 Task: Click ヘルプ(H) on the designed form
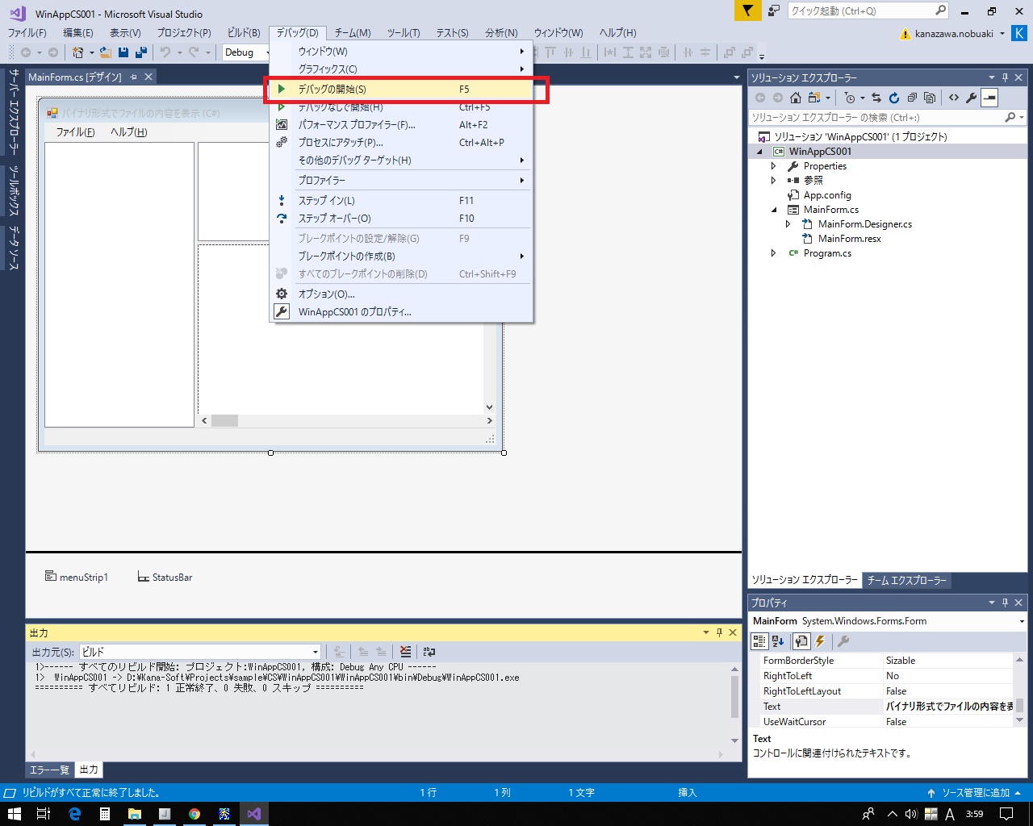coord(129,132)
